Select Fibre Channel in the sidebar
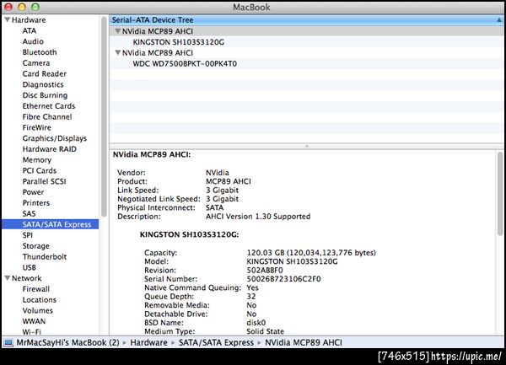The height and width of the screenshot is (365, 506). pyautogui.click(x=47, y=116)
